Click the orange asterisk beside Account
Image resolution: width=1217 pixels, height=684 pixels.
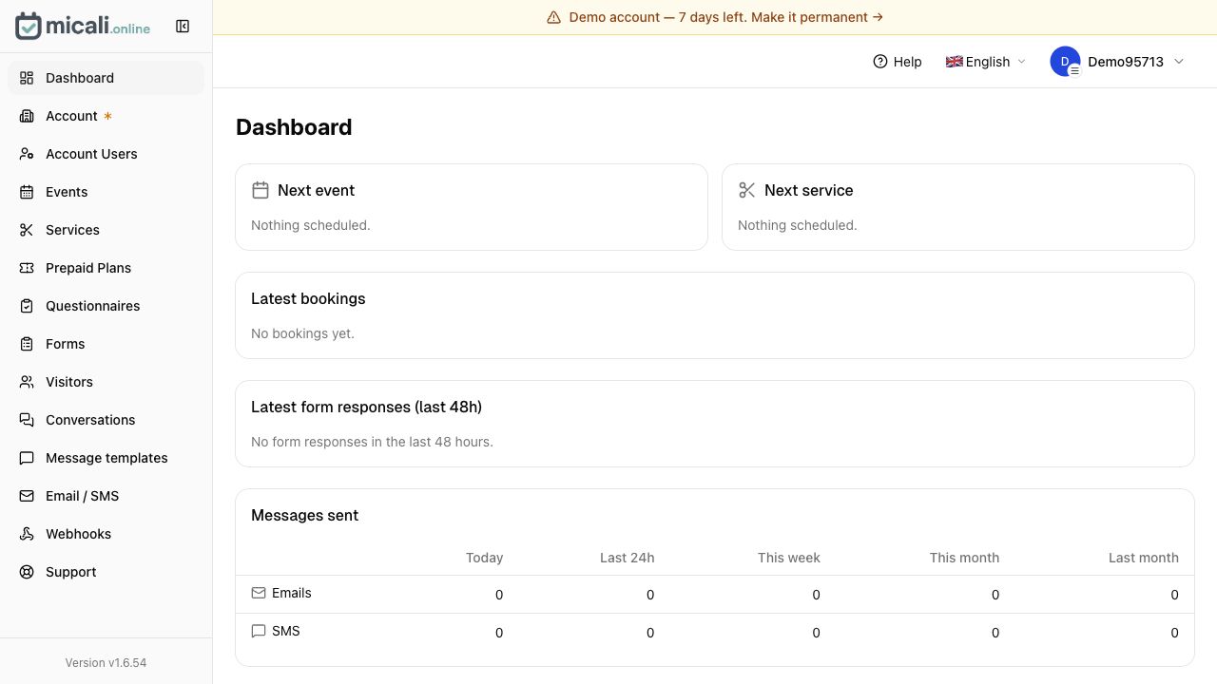(x=107, y=116)
